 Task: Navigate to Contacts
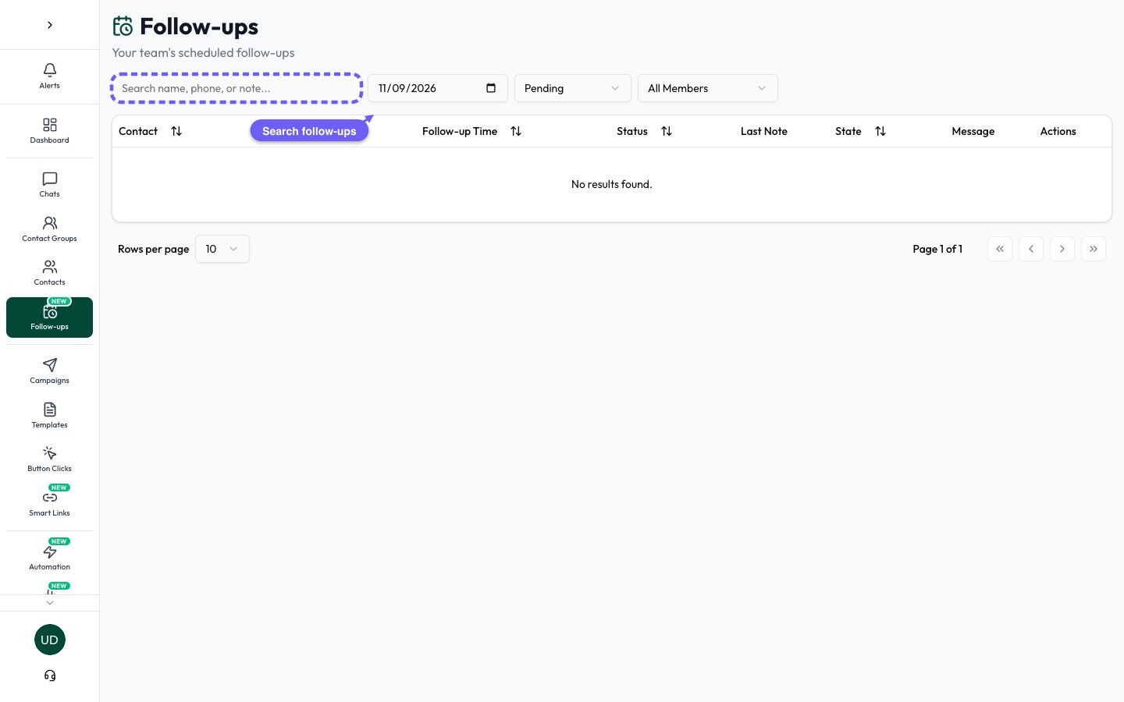pos(49,273)
